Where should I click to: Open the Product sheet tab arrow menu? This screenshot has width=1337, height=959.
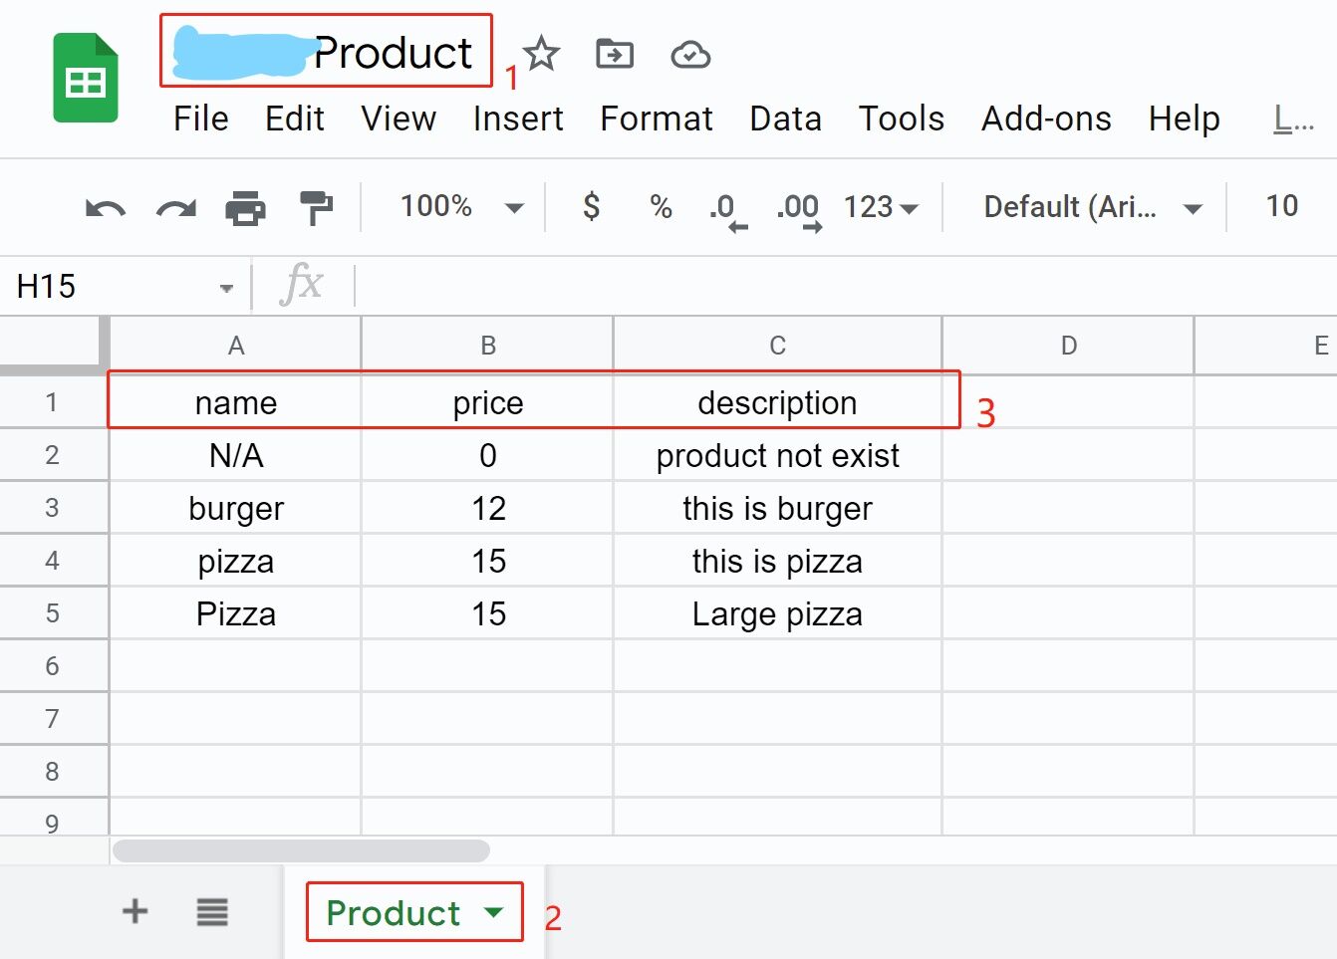[x=493, y=911]
